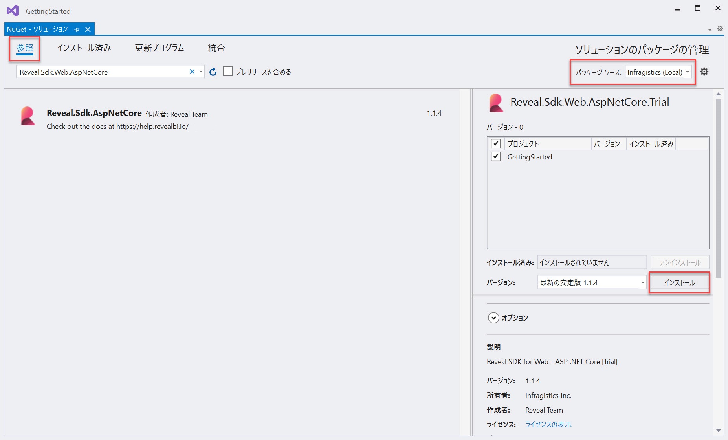Switch to the updates tab
728x440 pixels.
point(160,48)
